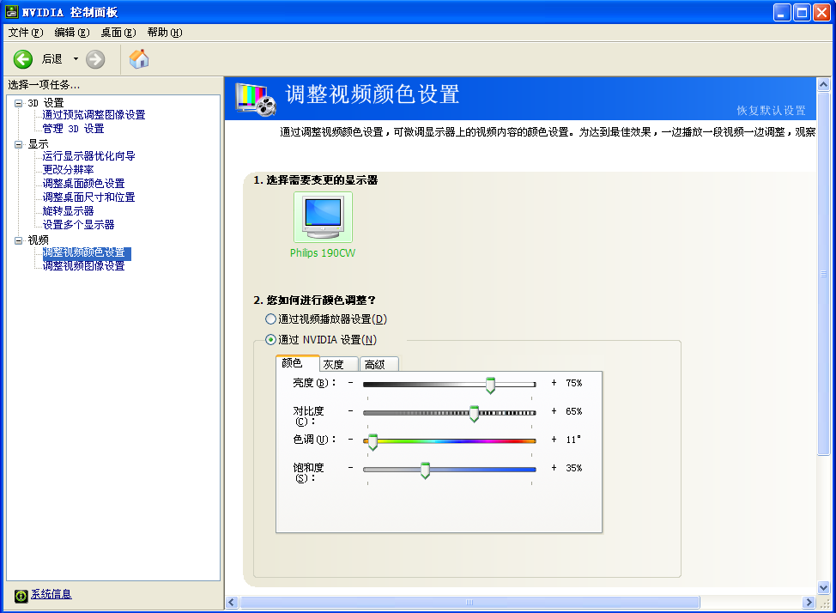Open 管理 3D 设置 page
This screenshot has height=613, width=836.
pyautogui.click(x=73, y=128)
